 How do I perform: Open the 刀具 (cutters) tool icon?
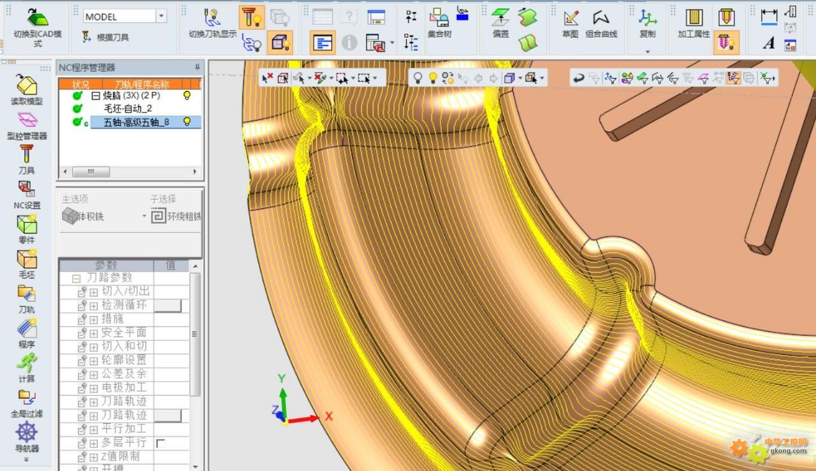pos(26,155)
